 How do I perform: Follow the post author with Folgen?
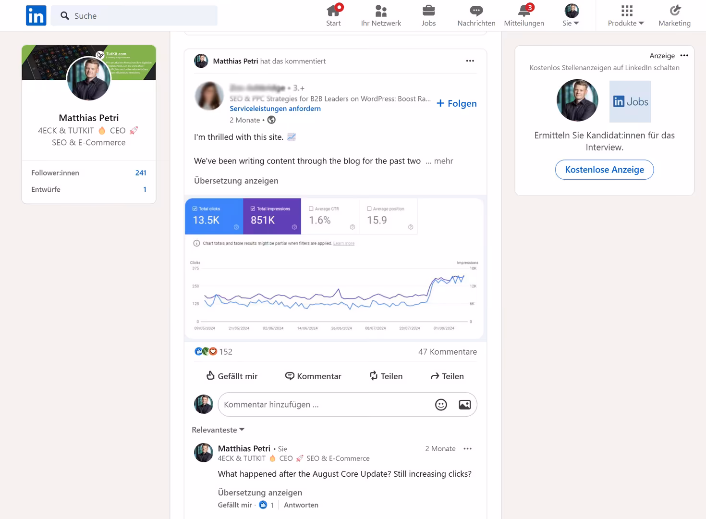[x=456, y=103]
